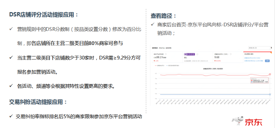The height and width of the screenshot is (128, 275).
Task: Click help icon beside 京东平台风向标
Action: point(166,54)
